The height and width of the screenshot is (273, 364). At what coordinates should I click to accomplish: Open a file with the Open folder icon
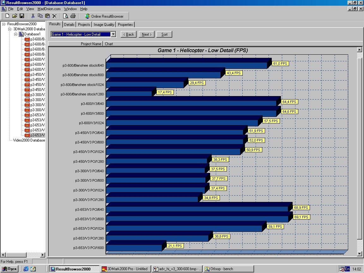pyautogui.click(x=15, y=16)
